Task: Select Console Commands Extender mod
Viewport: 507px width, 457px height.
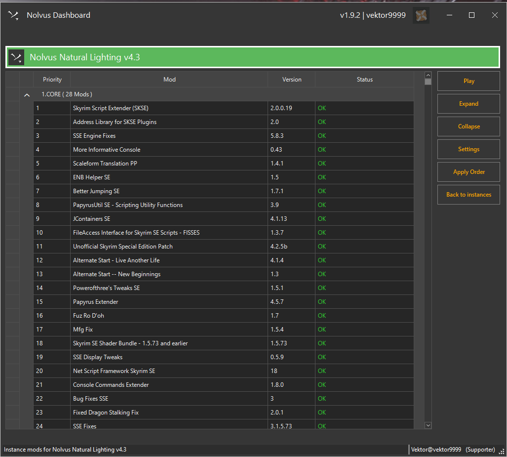Action: (224, 385)
